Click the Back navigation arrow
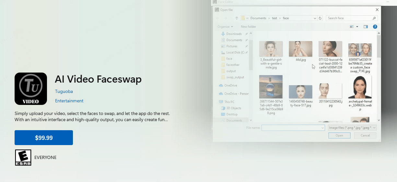The width and height of the screenshot is (397, 182). pyautogui.click(x=217, y=18)
